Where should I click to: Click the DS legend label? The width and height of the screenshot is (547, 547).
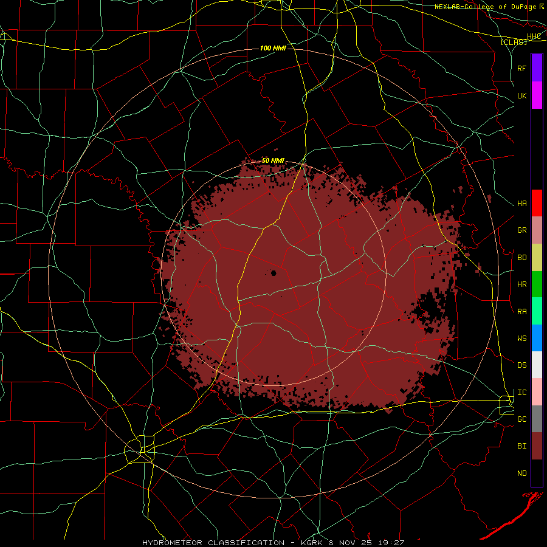click(522, 365)
